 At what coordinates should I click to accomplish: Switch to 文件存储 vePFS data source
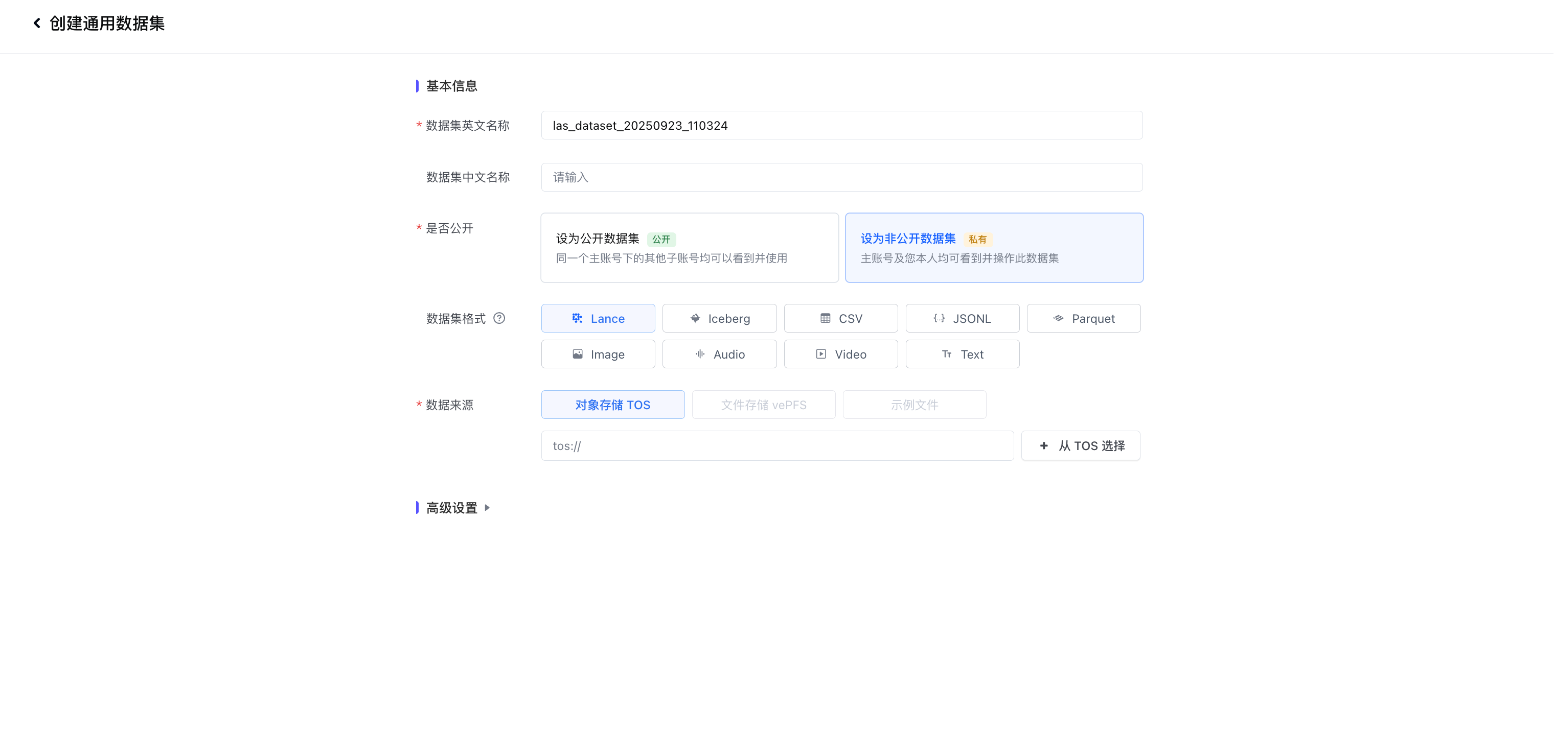pos(763,405)
